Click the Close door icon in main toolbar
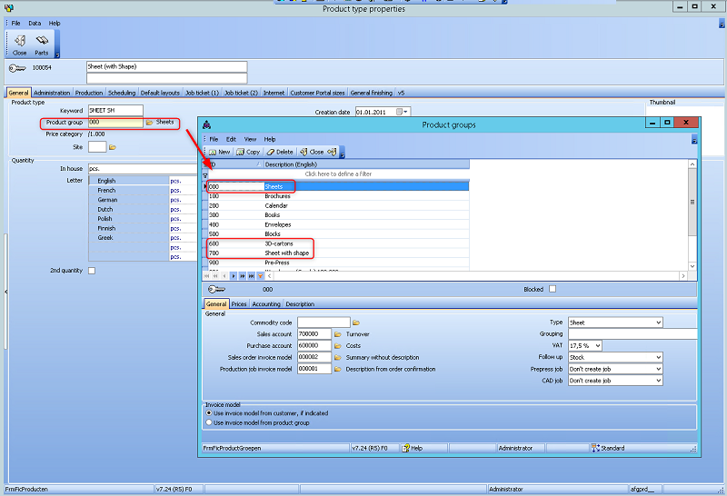Screen dimensions: 727x496 click(x=19, y=41)
